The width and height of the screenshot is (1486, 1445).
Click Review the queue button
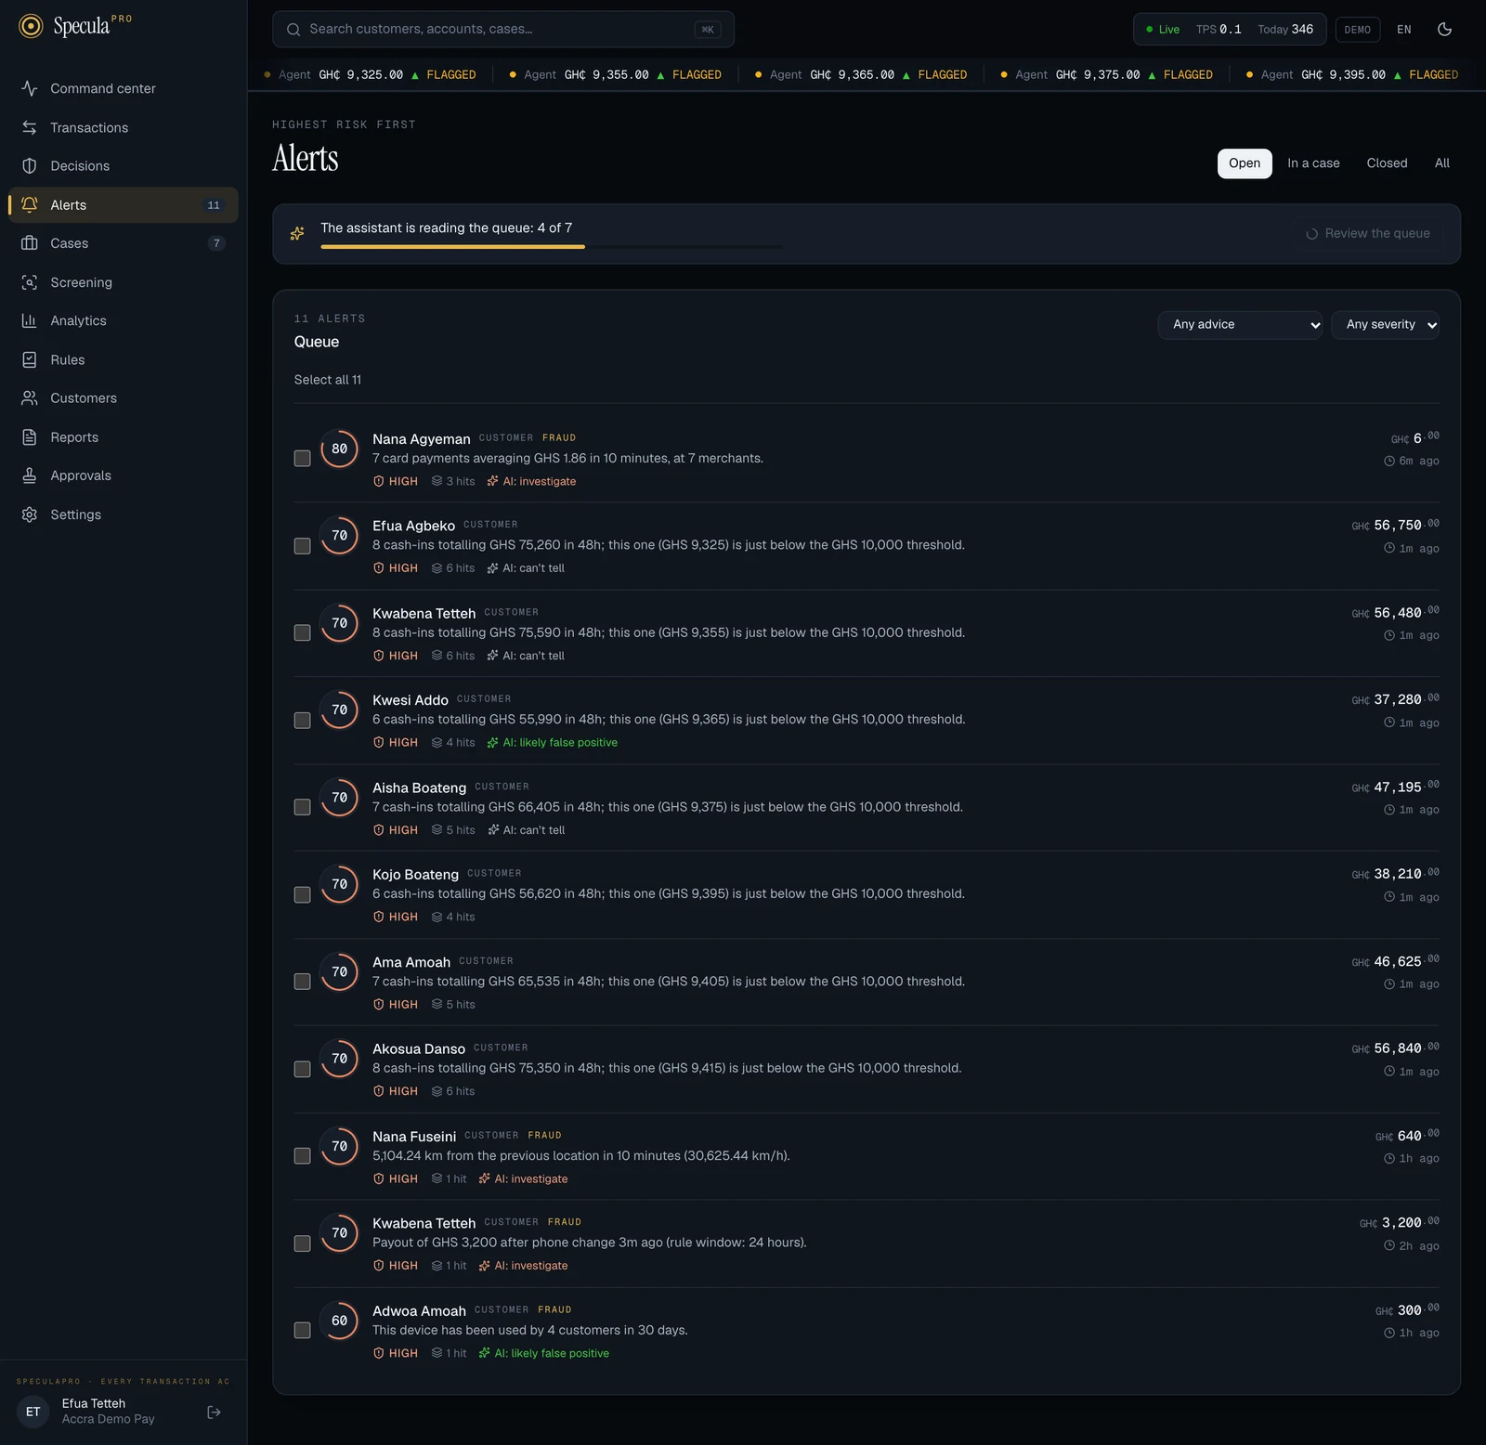click(x=1369, y=234)
